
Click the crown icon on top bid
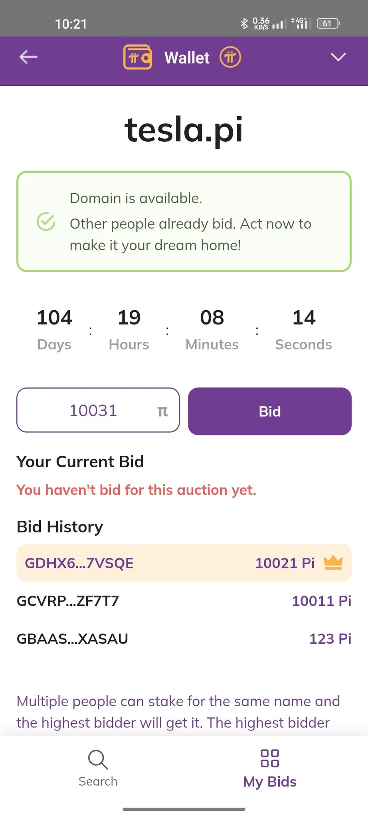(x=333, y=563)
